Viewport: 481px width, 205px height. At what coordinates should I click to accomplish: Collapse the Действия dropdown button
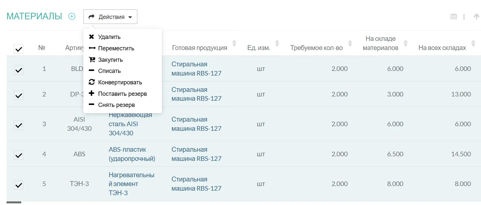click(x=110, y=17)
